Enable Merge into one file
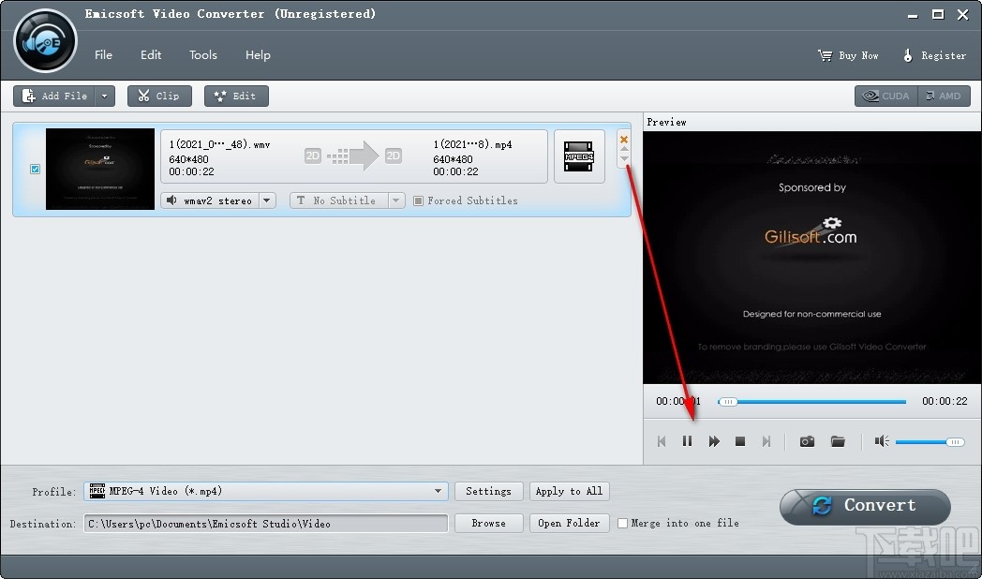This screenshot has width=982, height=579. click(x=622, y=524)
